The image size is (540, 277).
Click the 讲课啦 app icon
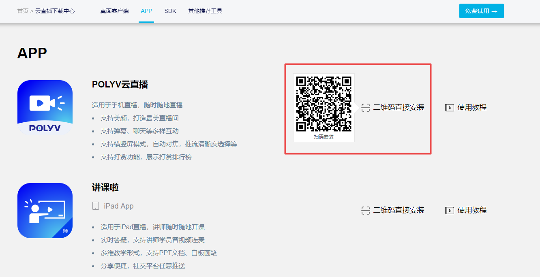point(45,211)
